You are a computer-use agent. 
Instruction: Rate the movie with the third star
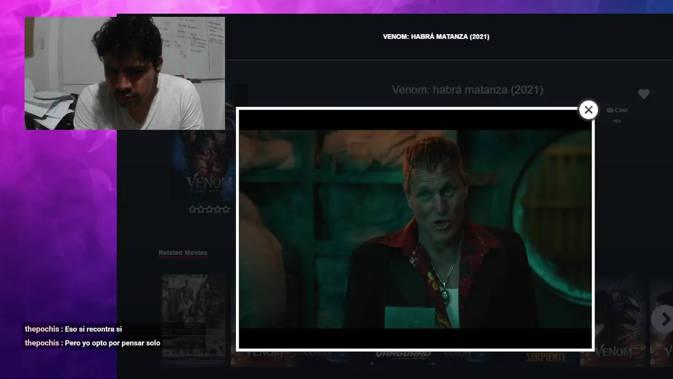point(209,210)
